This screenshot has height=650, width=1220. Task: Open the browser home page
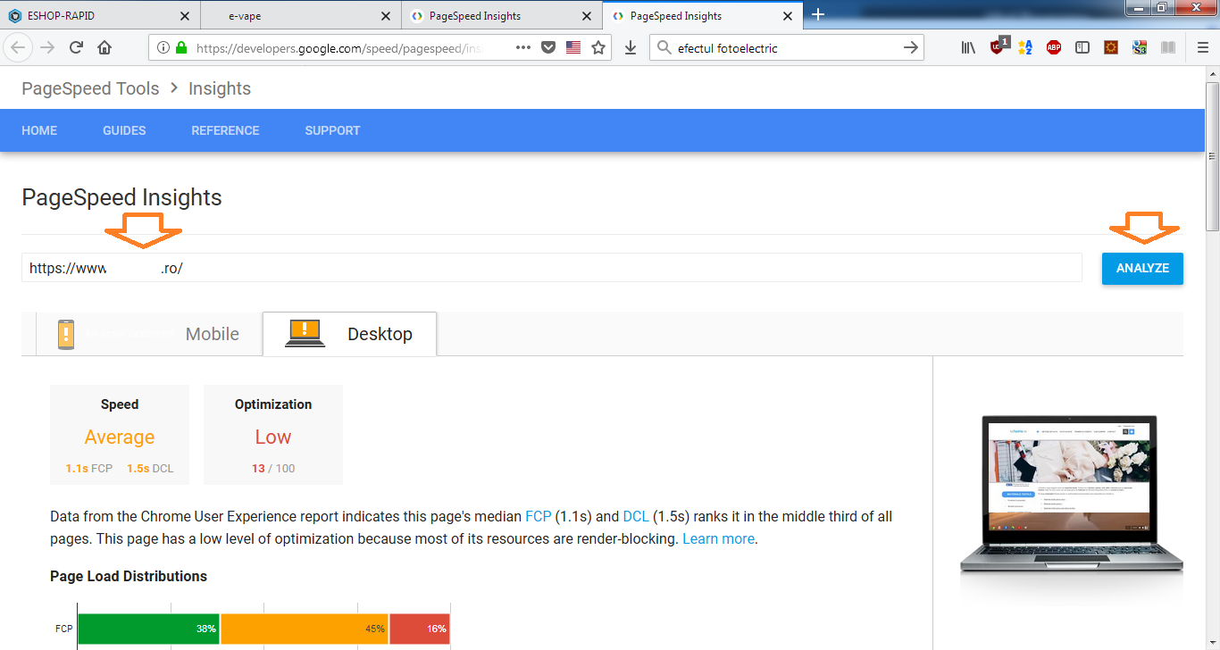tap(104, 47)
